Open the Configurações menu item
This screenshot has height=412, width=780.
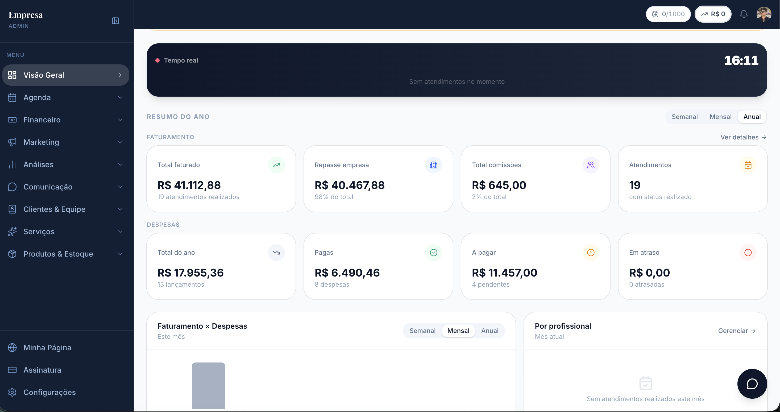pos(66,392)
